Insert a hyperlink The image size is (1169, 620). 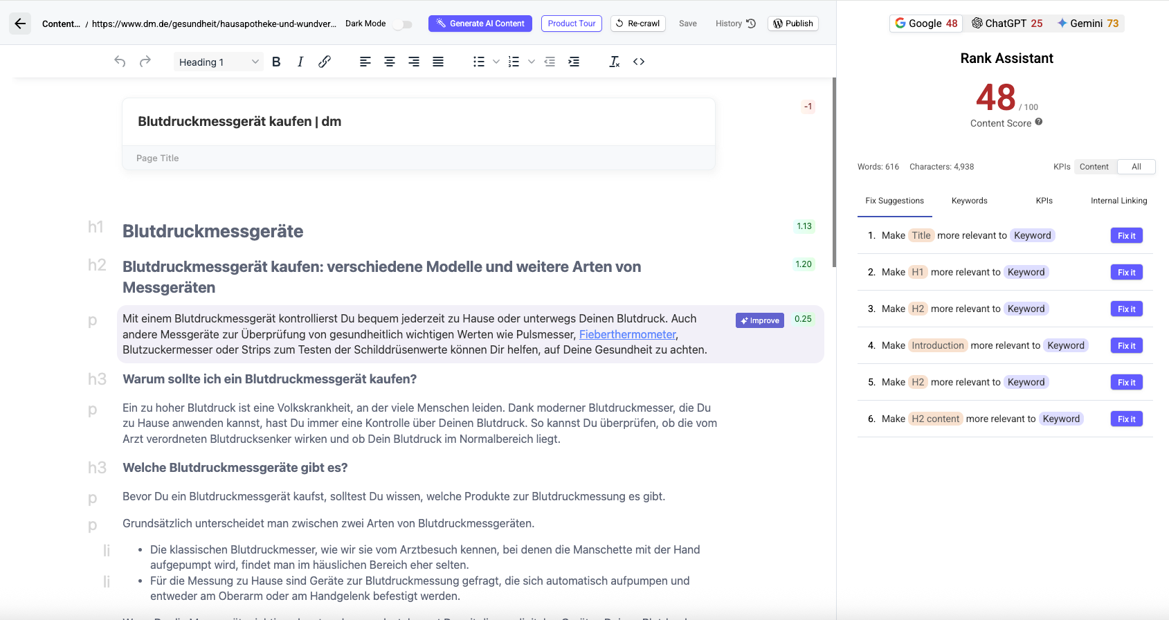click(x=324, y=62)
